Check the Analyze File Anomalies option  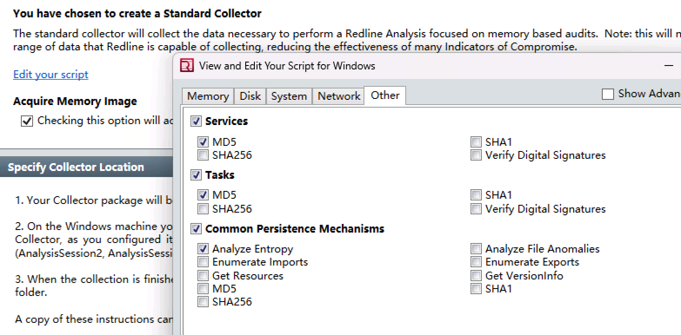(475, 248)
